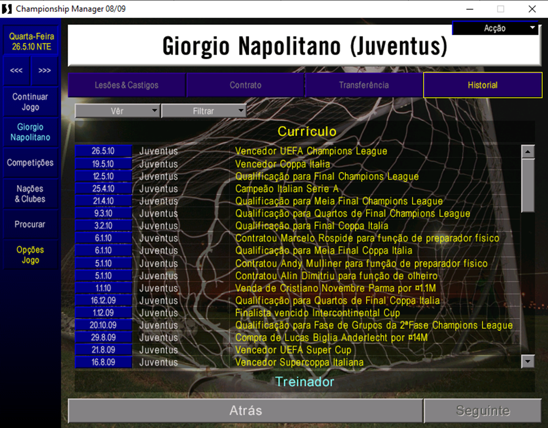The image size is (548, 428).
Task: Select the Vencedor UEFA Super Cup entry
Action: [x=293, y=349]
